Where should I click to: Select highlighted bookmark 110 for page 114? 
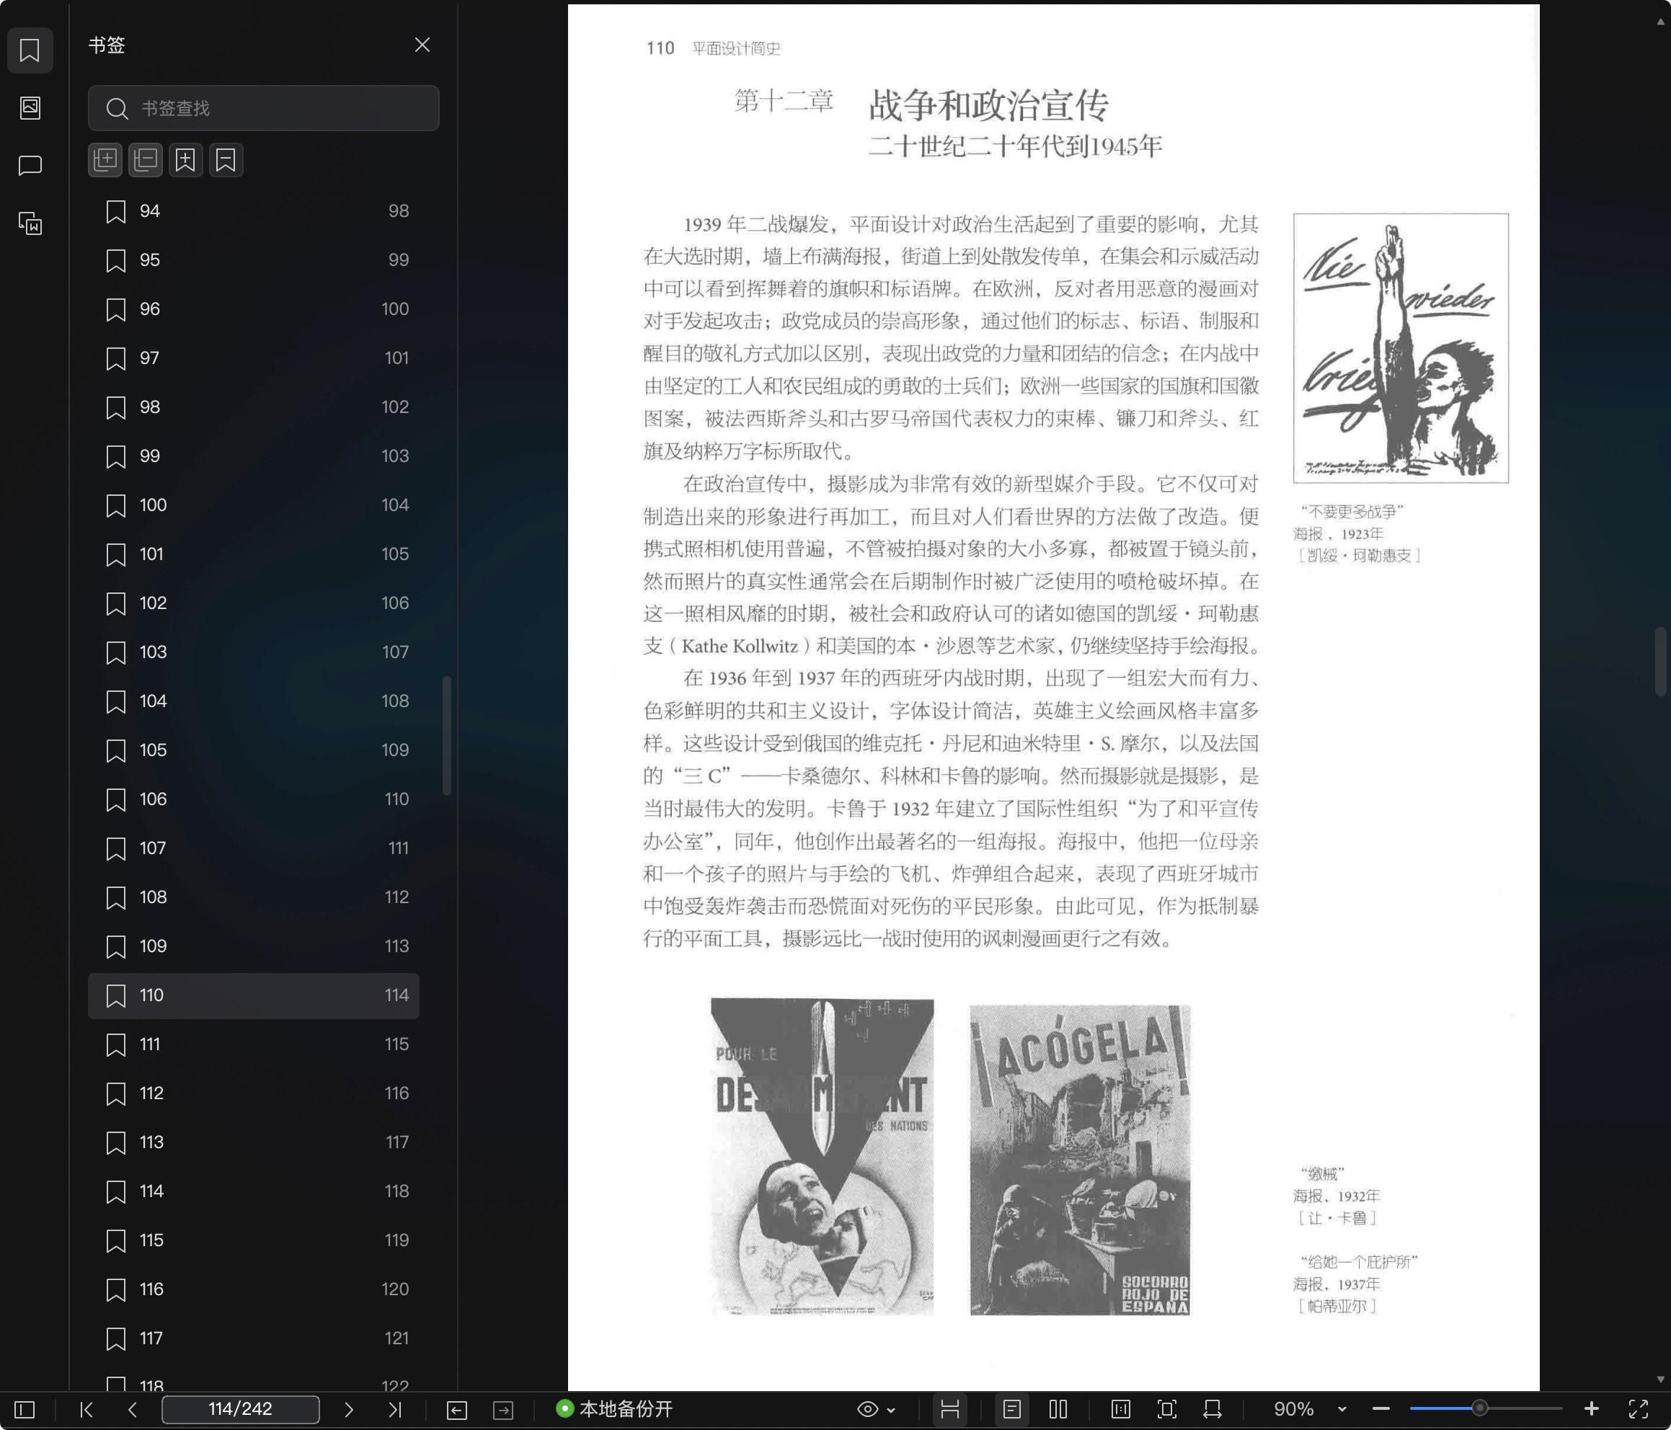coord(254,996)
